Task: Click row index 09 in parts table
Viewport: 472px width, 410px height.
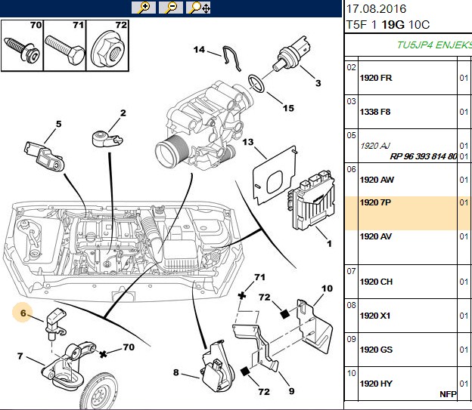Action: [351, 339]
